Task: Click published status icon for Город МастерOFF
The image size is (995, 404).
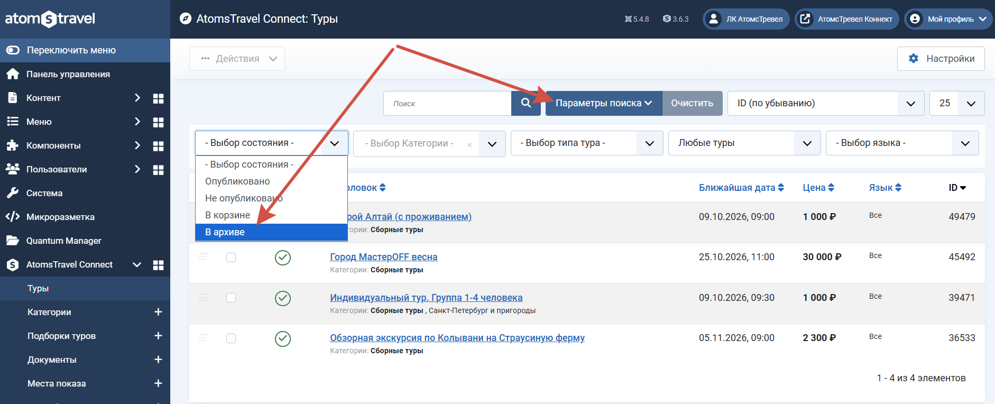Action: point(283,258)
